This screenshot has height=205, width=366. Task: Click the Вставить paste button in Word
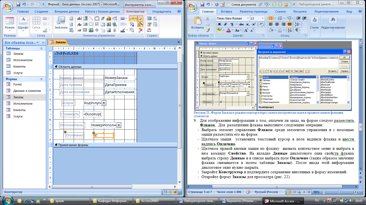pos(198,23)
